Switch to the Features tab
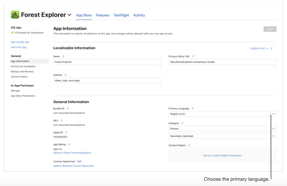This screenshot has height=186, width=287. pos(103,15)
